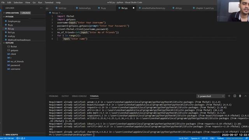Click 'for i in range(2):' code line
The image size is (249, 140).
(x=69, y=35)
